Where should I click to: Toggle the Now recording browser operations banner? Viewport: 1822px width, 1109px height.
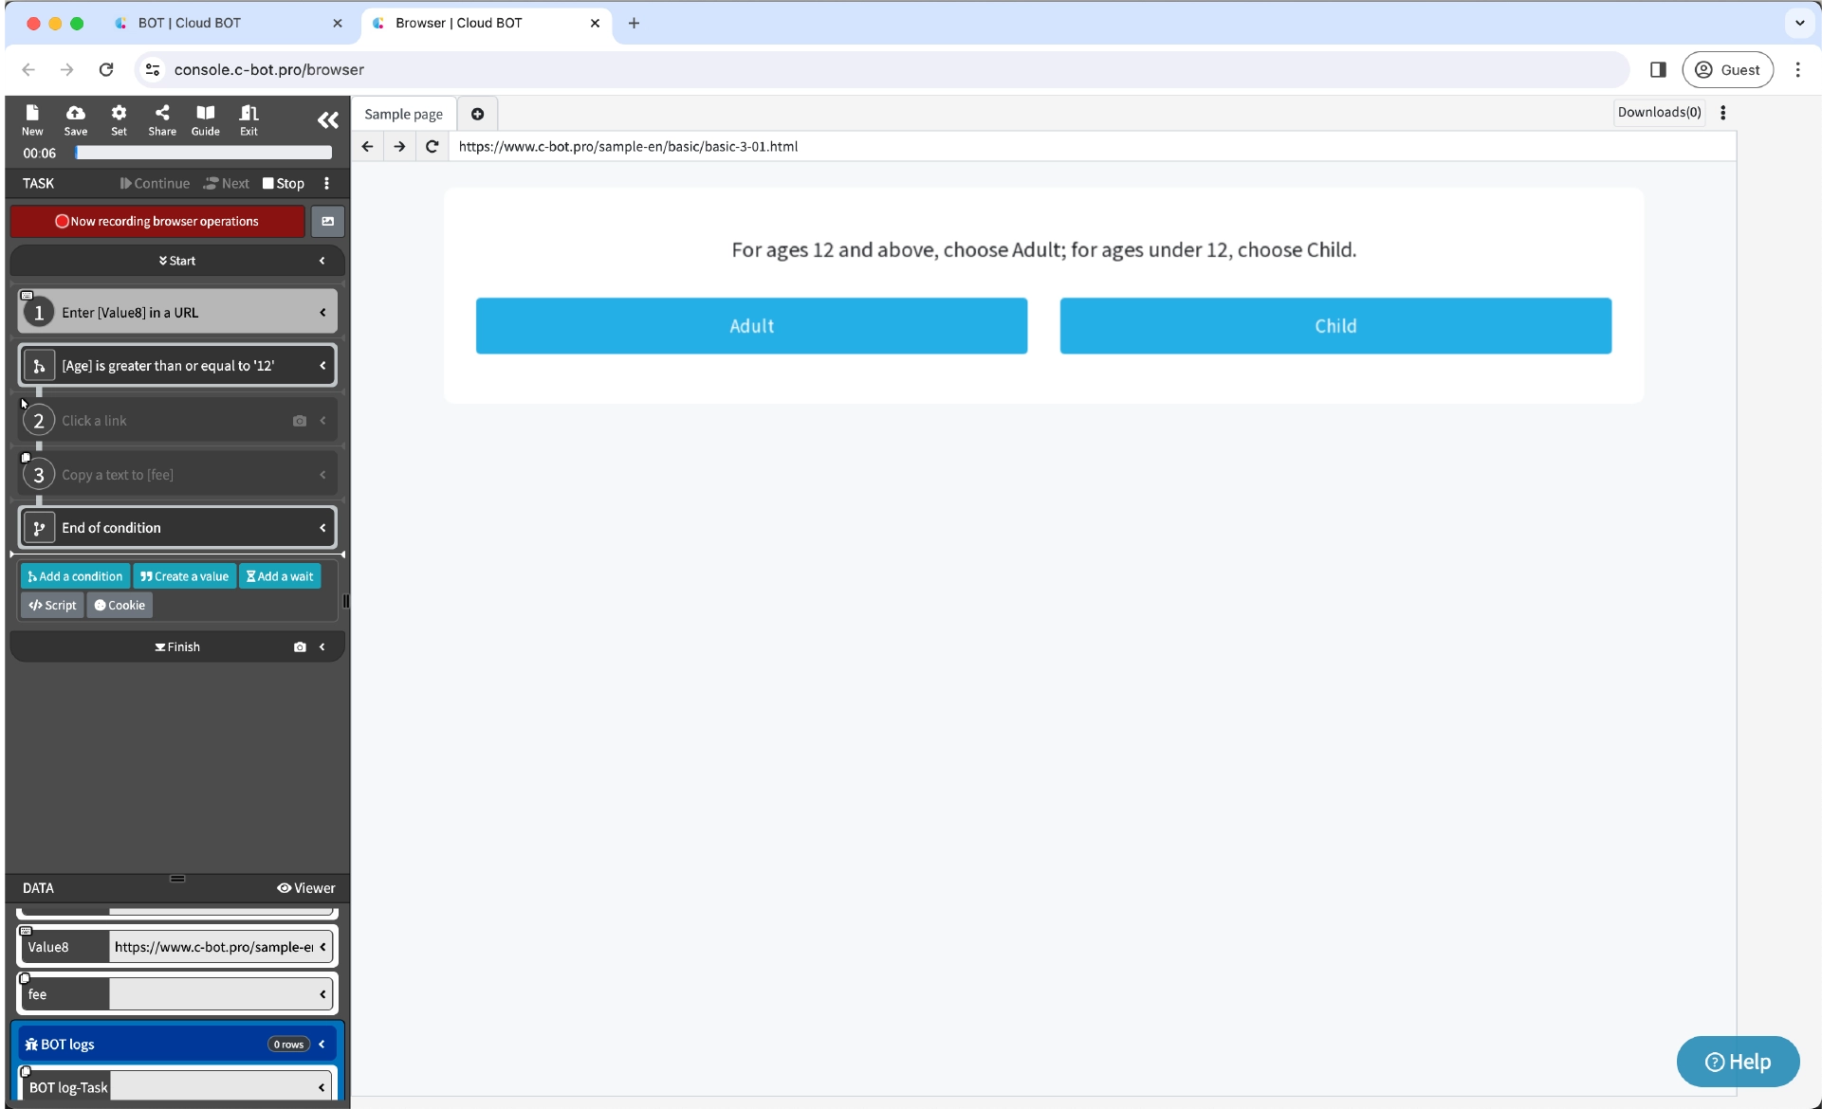157,222
